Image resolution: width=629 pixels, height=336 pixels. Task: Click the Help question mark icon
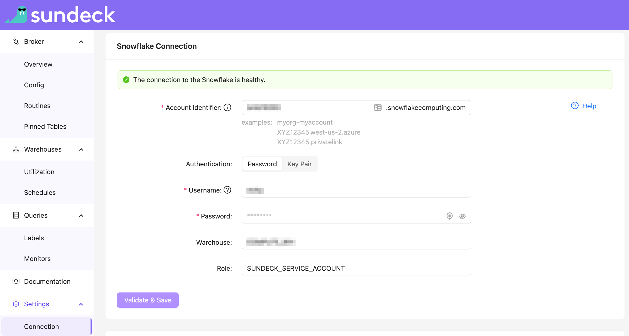click(575, 106)
